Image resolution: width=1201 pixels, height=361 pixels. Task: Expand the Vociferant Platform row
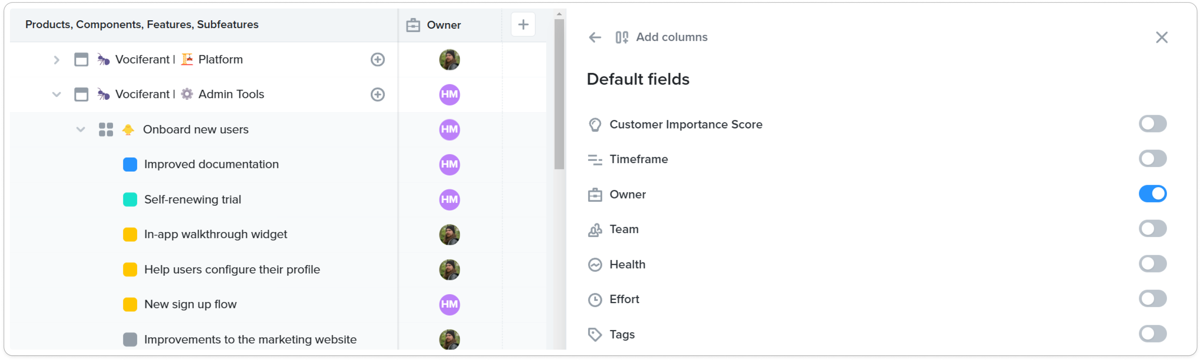[57, 60]
